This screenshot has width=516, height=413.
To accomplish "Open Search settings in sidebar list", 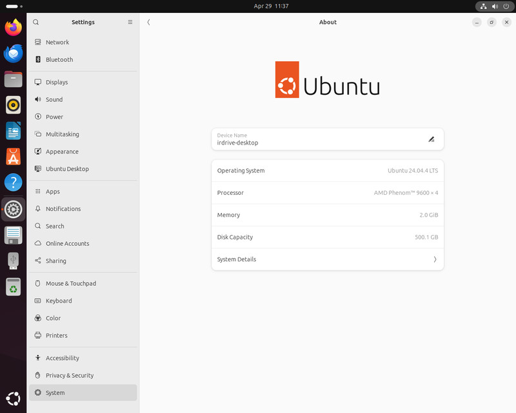I will pyautogui.click(x=83, y=226).
